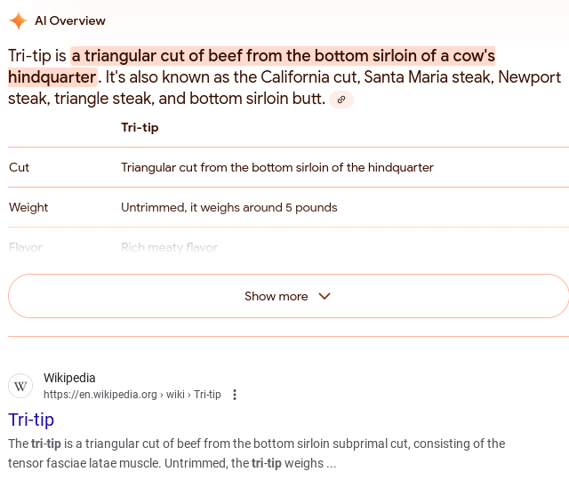
Task: Open the three-dot menu beside Wikipedia URL
Action: (235, 395)
